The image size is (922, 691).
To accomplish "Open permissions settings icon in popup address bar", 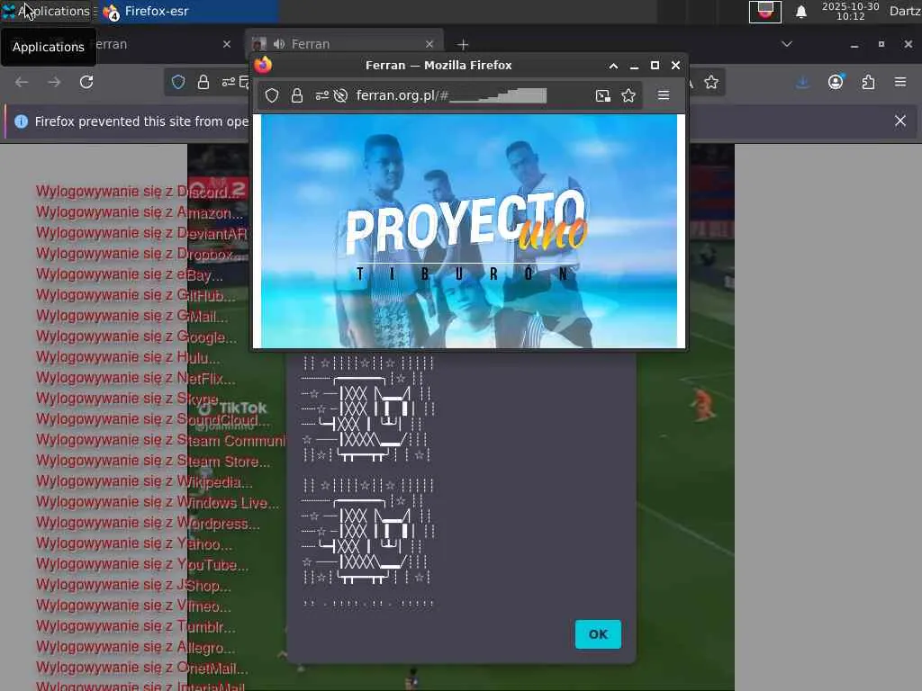I will pos(321,95).
